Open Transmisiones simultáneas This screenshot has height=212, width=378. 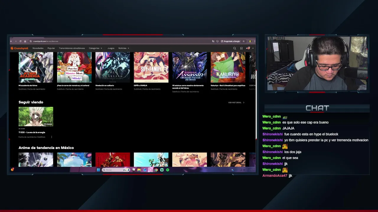pos(72,48)
